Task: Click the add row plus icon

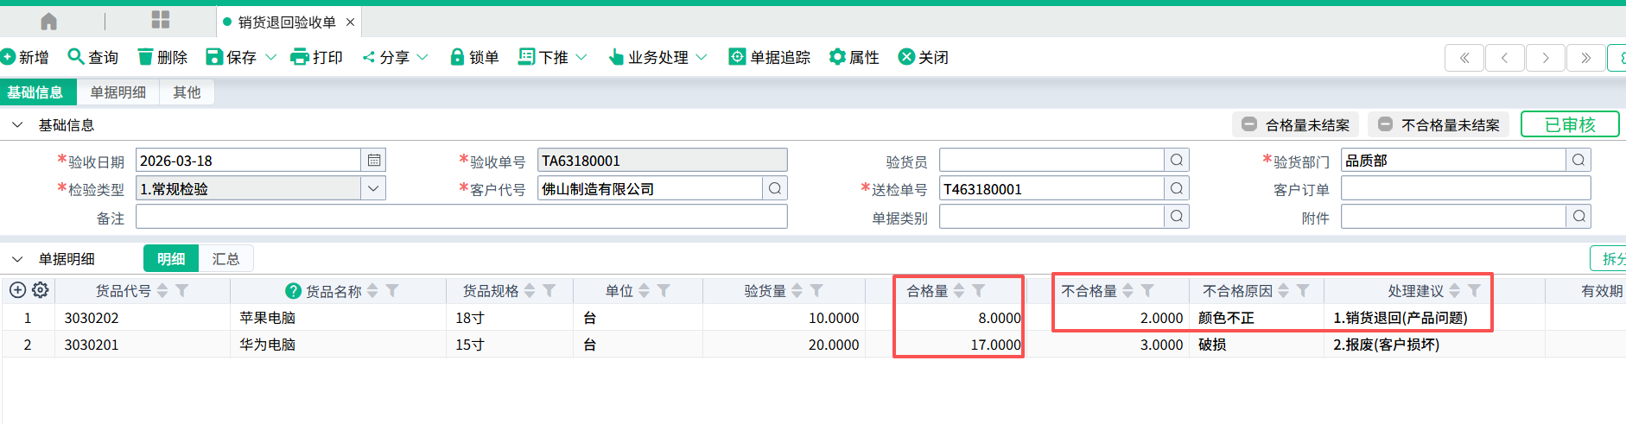Action: click(x=17, y=290)
